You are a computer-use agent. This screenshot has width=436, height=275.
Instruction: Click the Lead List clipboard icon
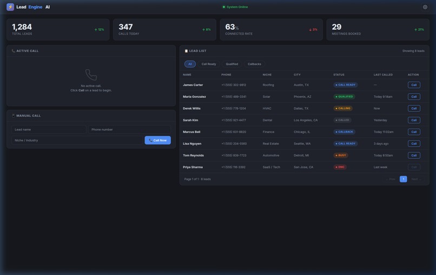coord(186,51)
